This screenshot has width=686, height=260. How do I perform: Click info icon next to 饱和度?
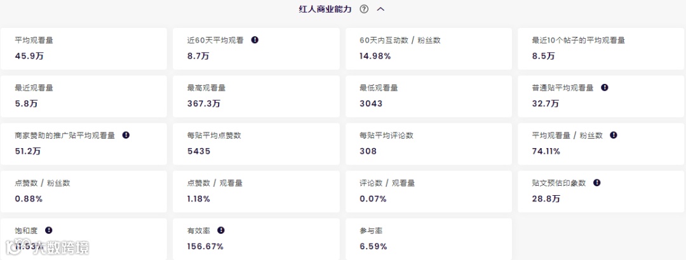pyautogui.click(x=49, y=230)
